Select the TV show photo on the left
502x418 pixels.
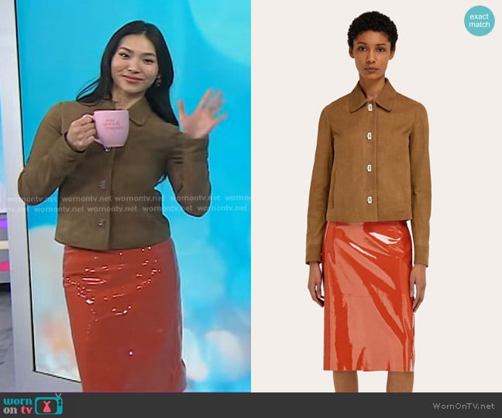point(125,196)
